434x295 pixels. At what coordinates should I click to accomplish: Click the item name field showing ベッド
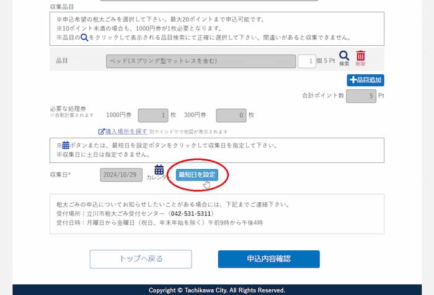[x=200, y=61]
